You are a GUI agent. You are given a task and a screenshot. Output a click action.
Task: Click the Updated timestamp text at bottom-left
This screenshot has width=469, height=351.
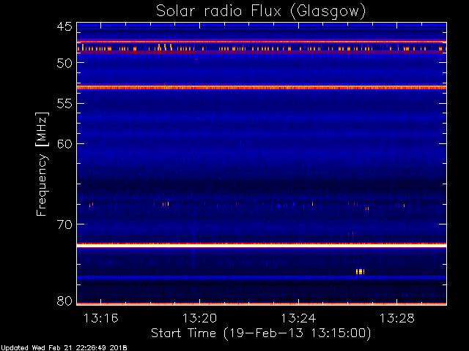coord(64,348)
